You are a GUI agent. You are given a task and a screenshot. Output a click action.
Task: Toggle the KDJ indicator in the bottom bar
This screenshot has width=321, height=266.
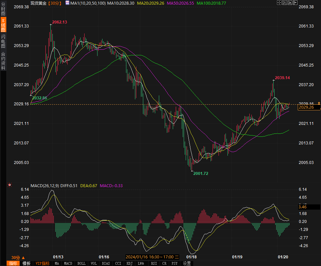pyautogui.click(x=129, y=263)
